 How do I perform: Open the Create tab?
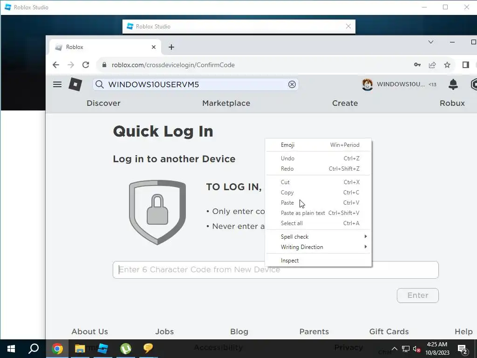coord(345,103)
